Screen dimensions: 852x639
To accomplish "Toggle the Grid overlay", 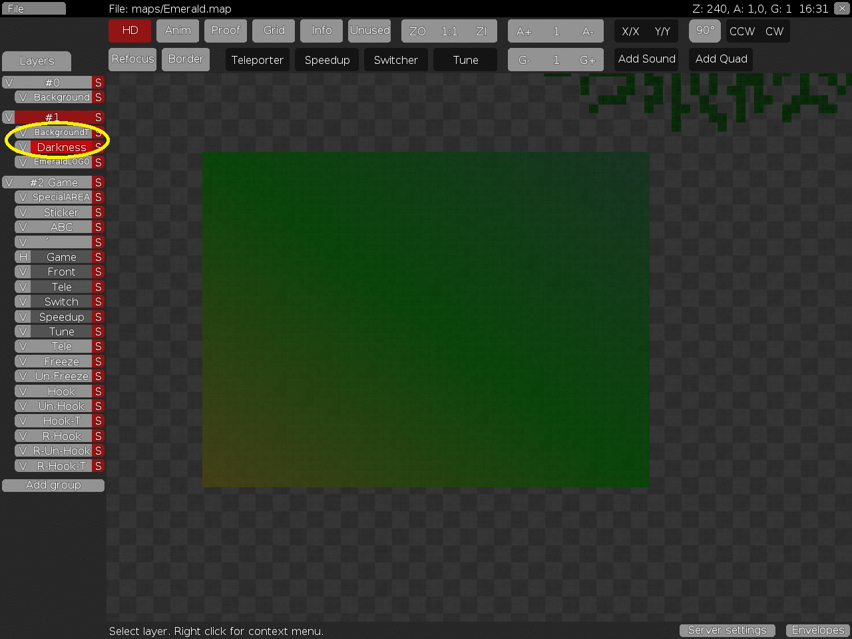I will point(273,31).
